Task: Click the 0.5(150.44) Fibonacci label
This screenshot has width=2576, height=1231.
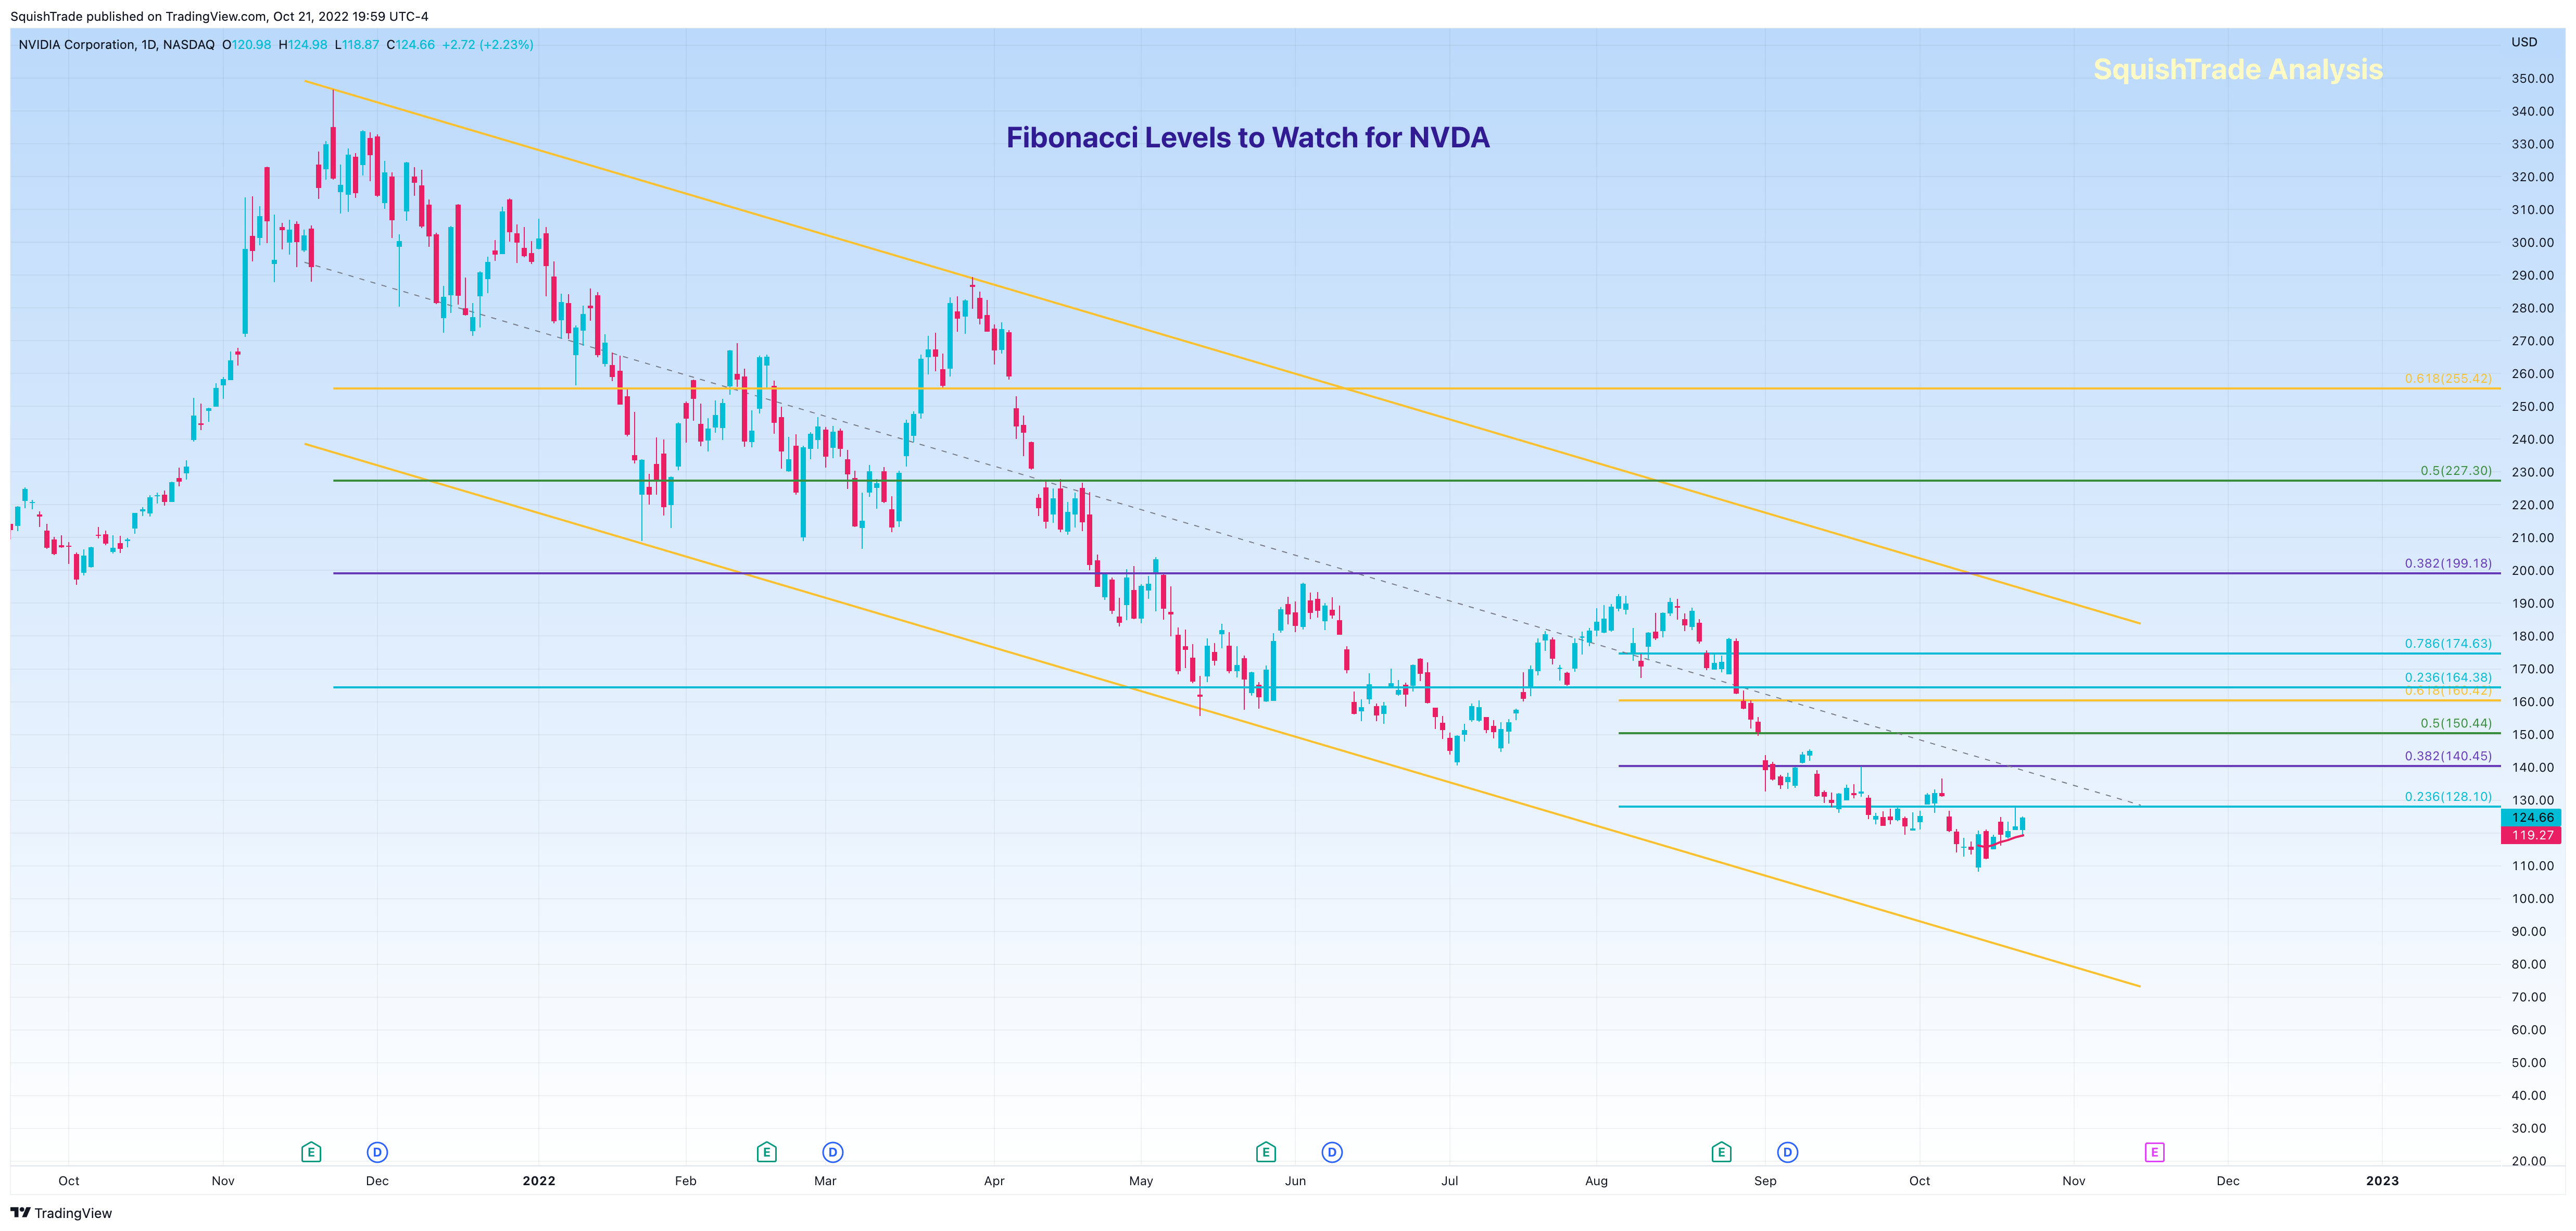Action: pos(2456,723)
